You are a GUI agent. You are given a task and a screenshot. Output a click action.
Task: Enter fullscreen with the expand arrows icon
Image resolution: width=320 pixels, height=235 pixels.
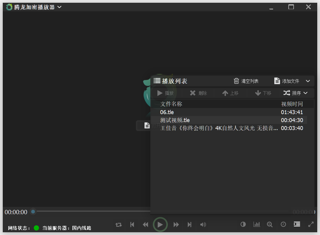[x=311, y=224]
